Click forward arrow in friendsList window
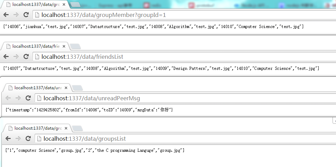336x167 pixels. pyautogui.click(x=16, y=57)
